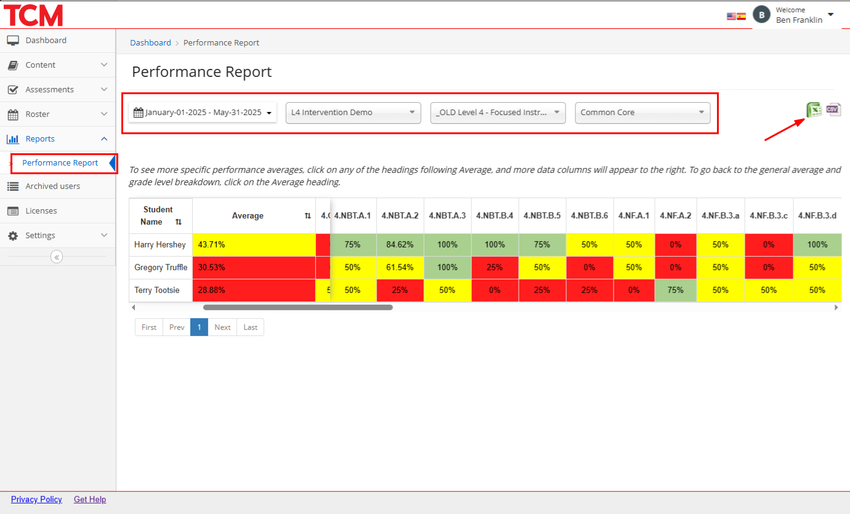Click the 4.NBT.A.2 column heading

pos(400,216)
